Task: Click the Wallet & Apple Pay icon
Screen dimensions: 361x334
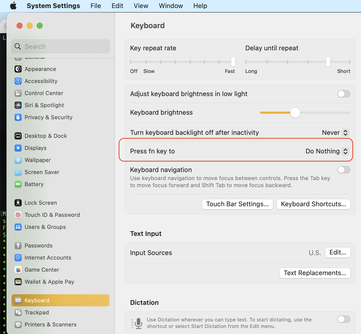Action: point(18,282)
